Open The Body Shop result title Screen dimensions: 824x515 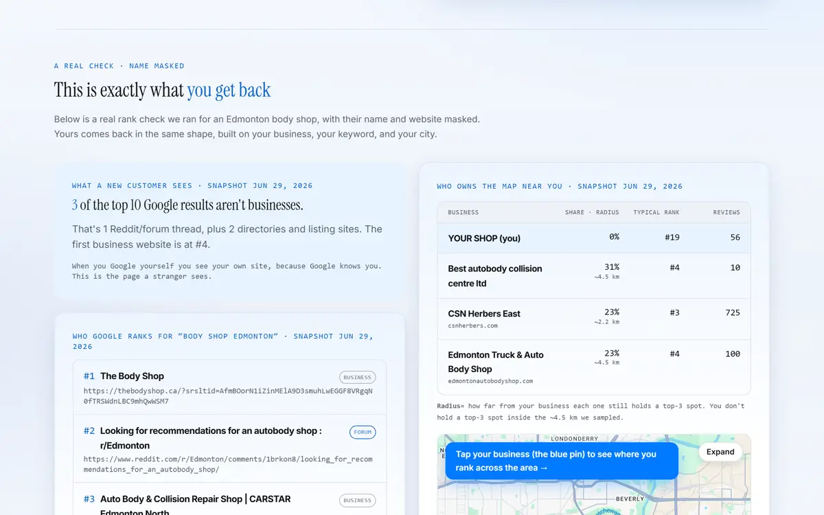click(x=132, y=376)
